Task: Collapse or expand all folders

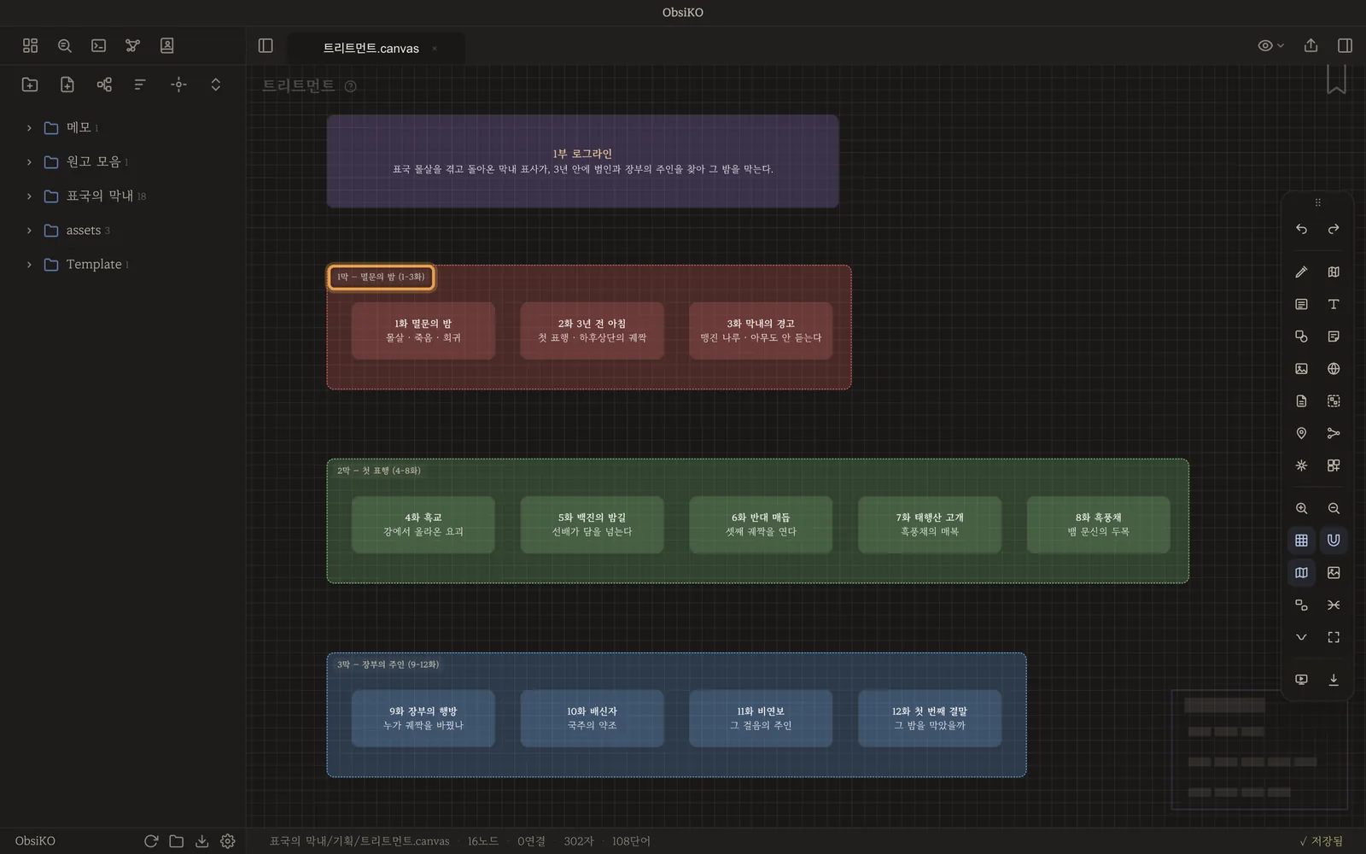Action: [x=215, y=84]
